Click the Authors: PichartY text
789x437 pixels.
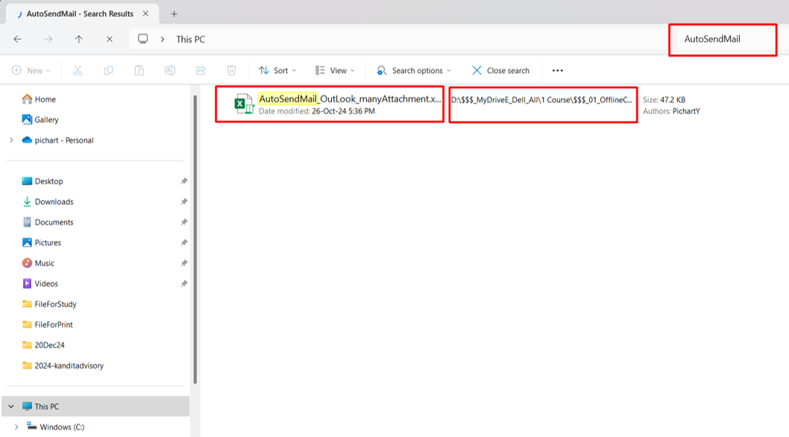pyautogui.click(x=671, y=111)
